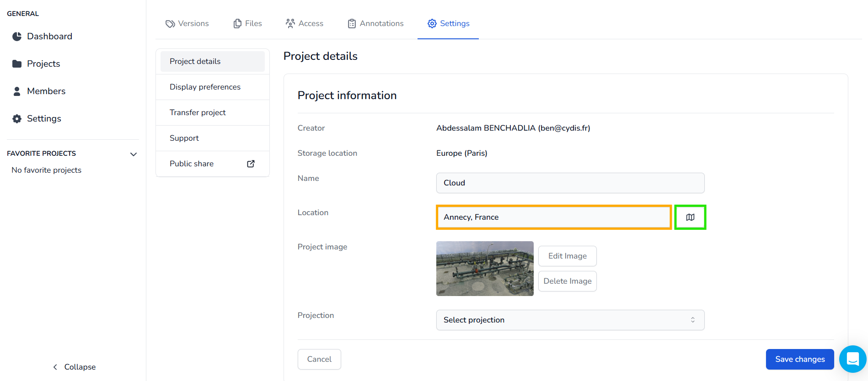This screenshot has height=381, width=868.
Task: Click the Members person icon
Action: tap(17, 91)
